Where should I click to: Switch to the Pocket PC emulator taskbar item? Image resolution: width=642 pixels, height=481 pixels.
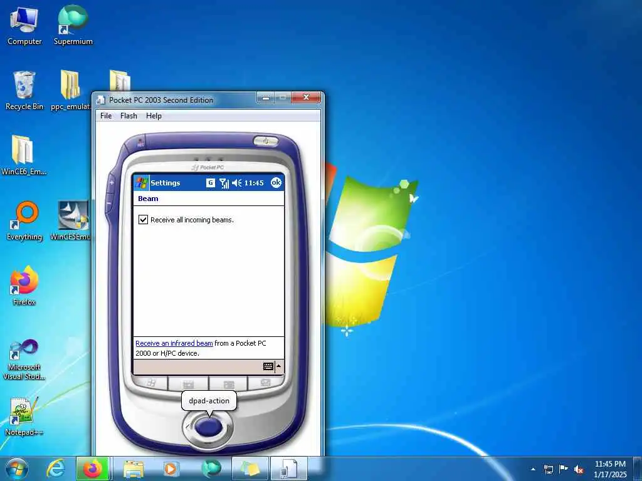pyautogui.click(x=288, y=468)
